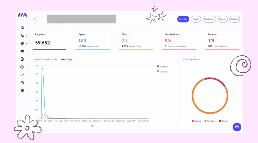Go to the Home sidebar icon
258x143 pixels.
(22, 27)
